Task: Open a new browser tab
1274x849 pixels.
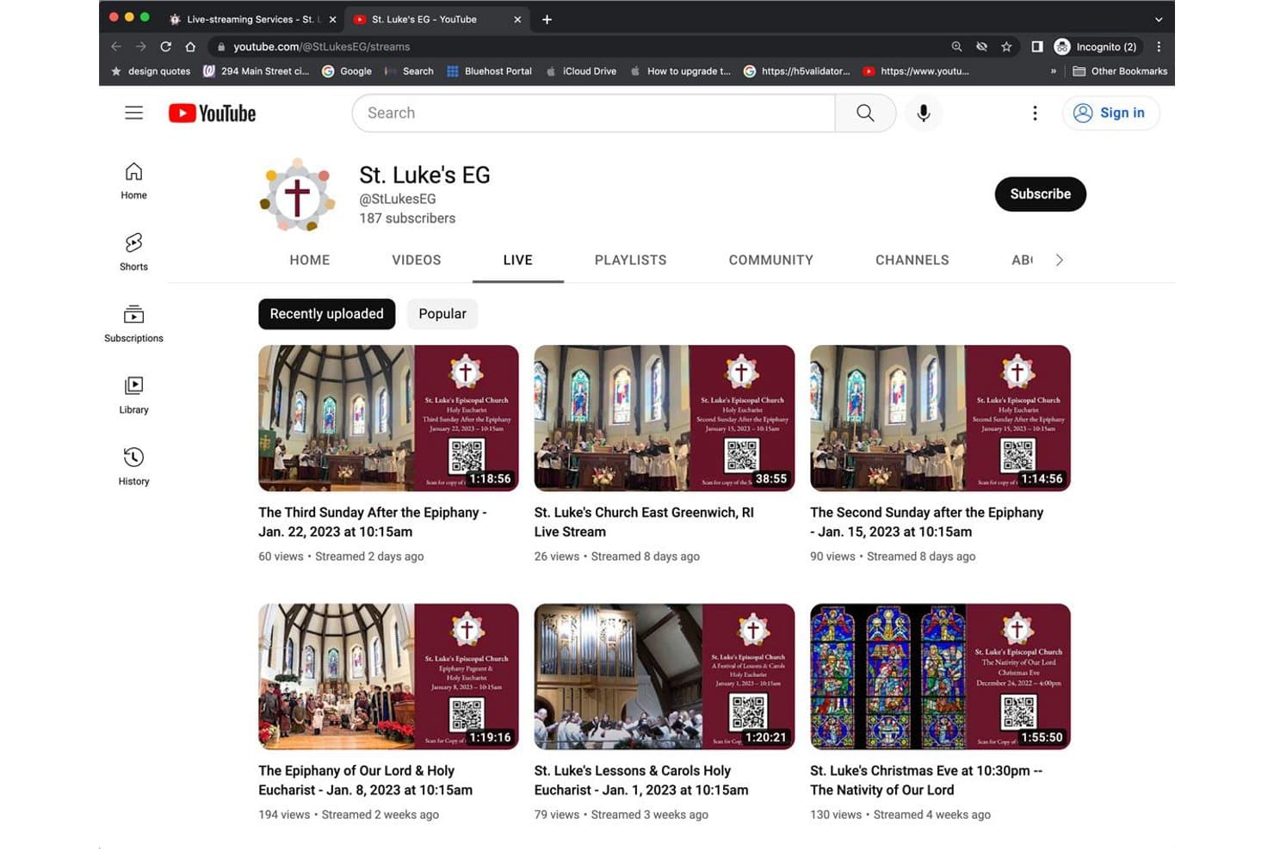Action: click(547, 19)
